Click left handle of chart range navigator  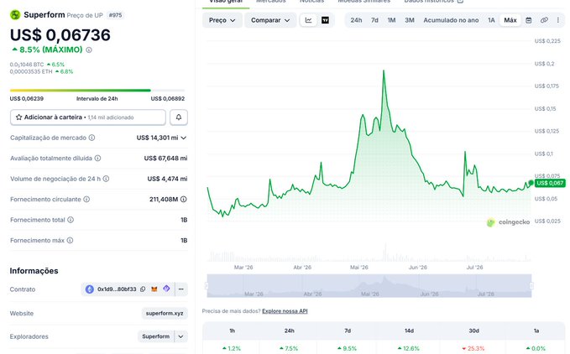[207, 286]
